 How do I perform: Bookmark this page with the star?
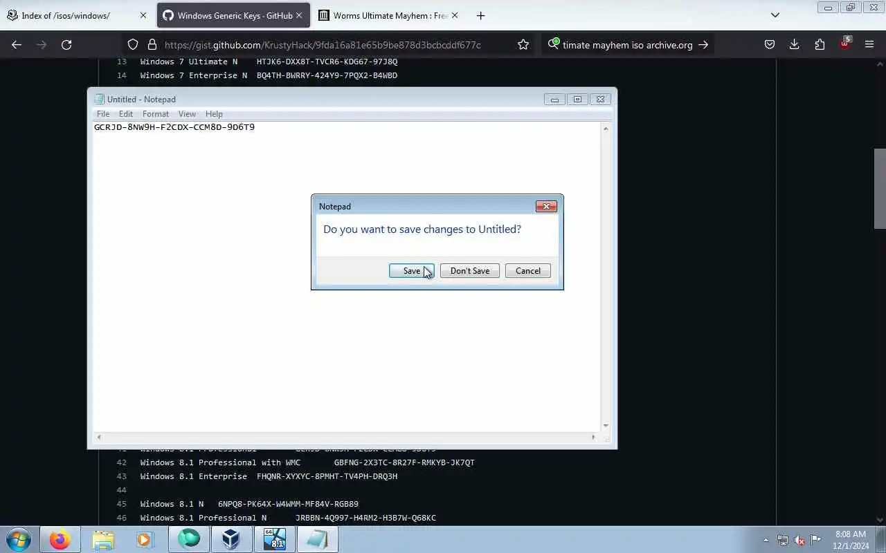click(x=523, y=44)
